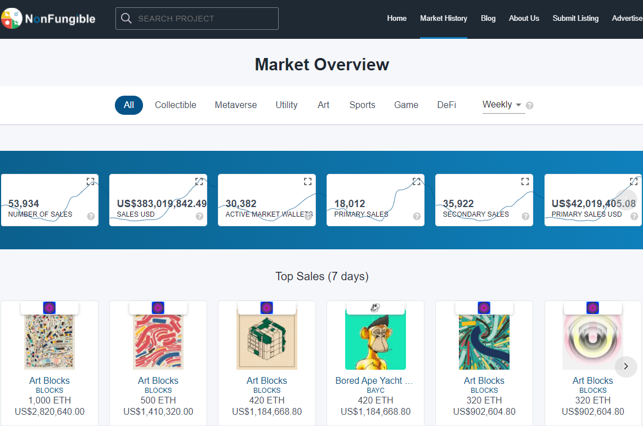Focus the Search Project field
The height and width of the screenshot is (426, 643).
click(197, 19)
